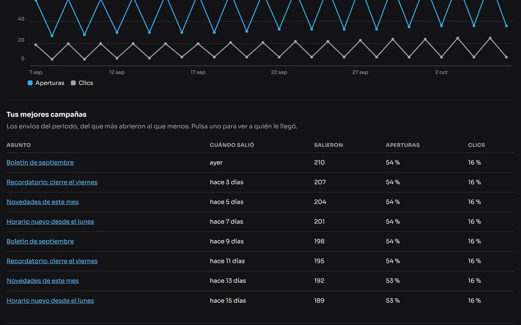The width and height of the screenshot is (521, 325).
Task: Click the "hace 15 días" cell
Action: (x=228, y=301)
